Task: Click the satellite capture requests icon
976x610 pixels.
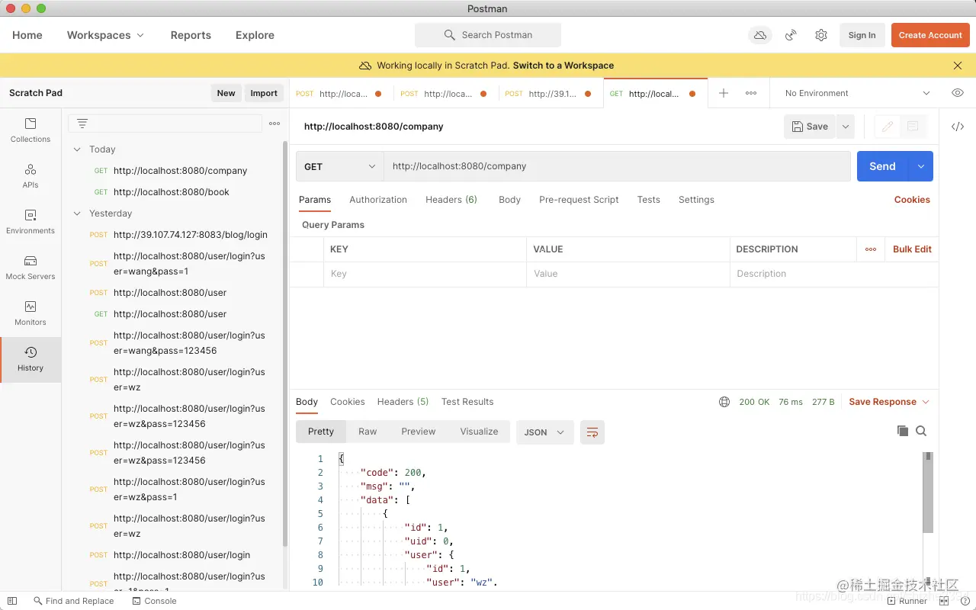Action: click(791, 35)
